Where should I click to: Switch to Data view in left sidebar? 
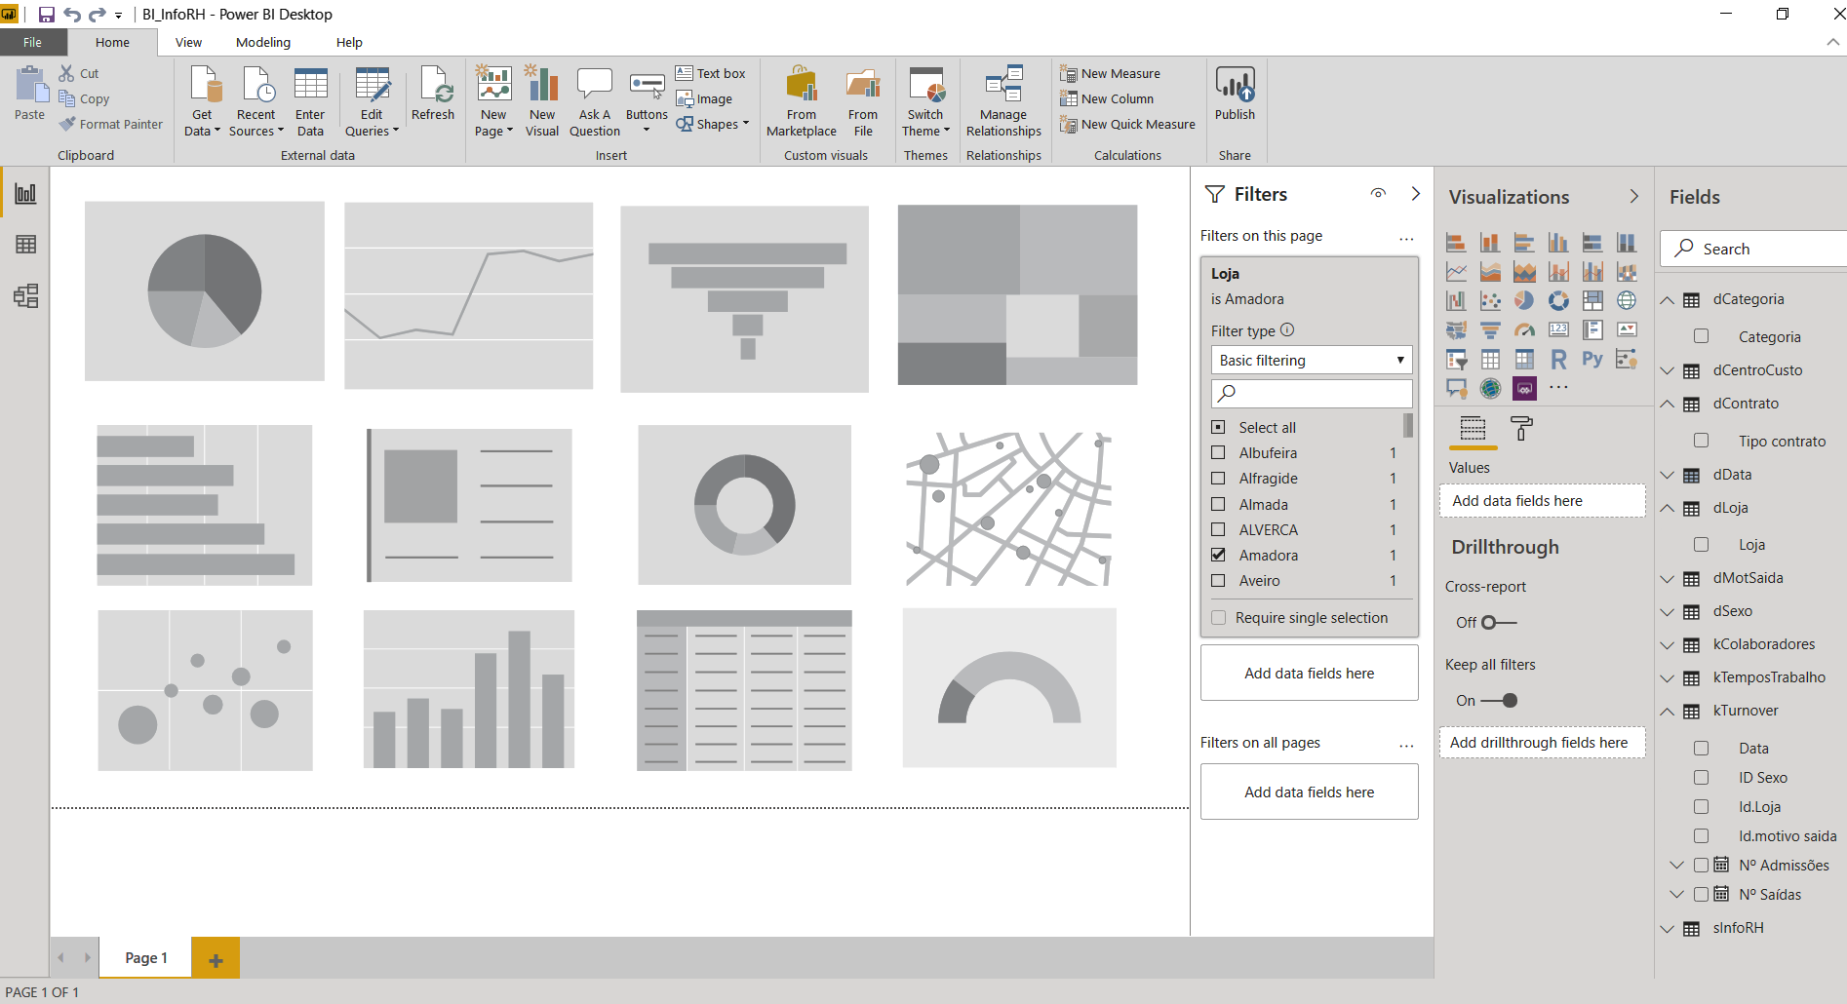pyautogui.click(x=25, y=245)
